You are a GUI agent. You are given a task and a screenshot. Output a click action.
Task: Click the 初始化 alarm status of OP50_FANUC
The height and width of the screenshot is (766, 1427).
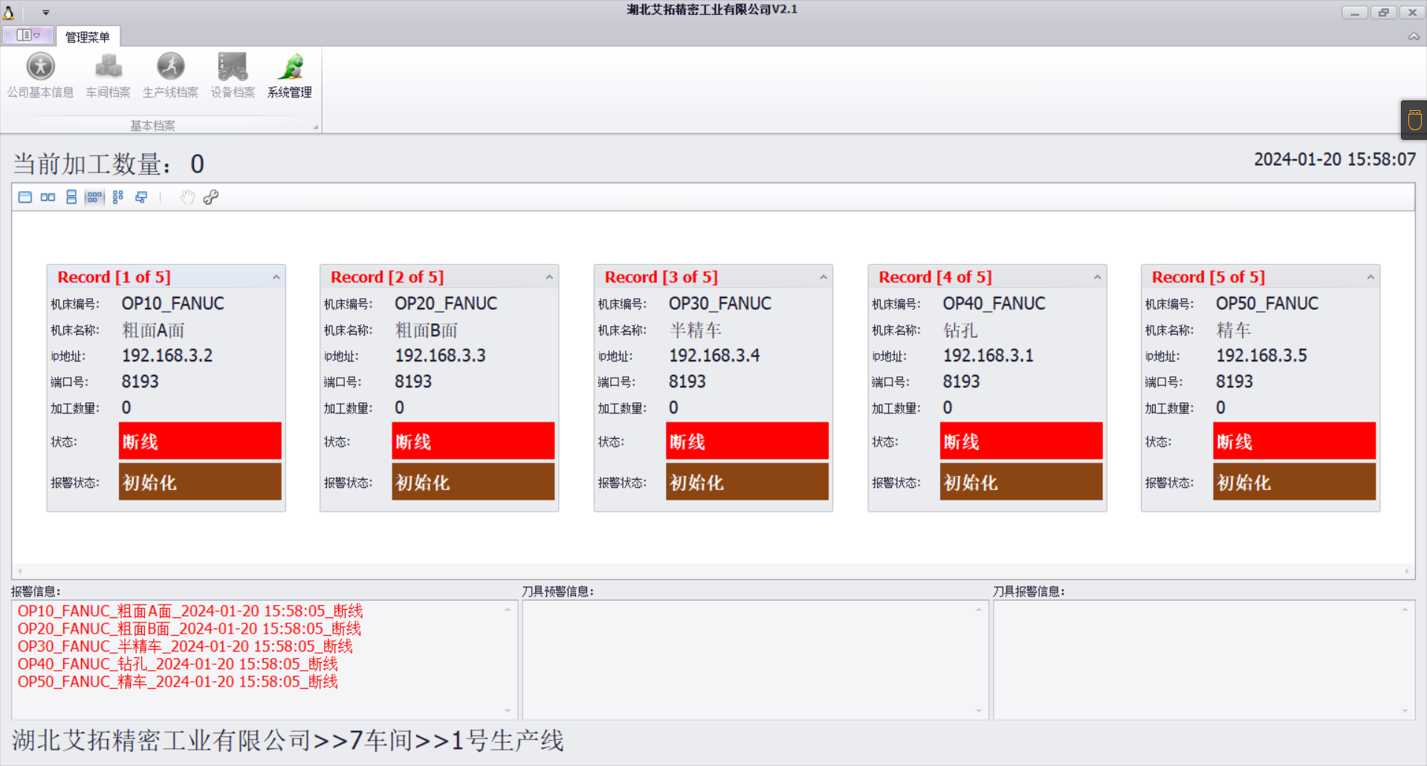pos(1294,483)
